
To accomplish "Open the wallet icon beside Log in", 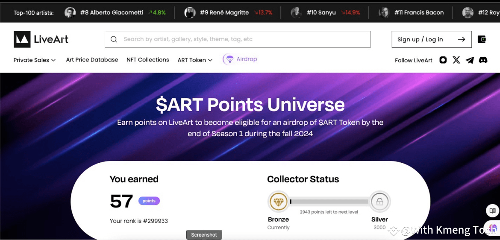I will coord(482,39).
